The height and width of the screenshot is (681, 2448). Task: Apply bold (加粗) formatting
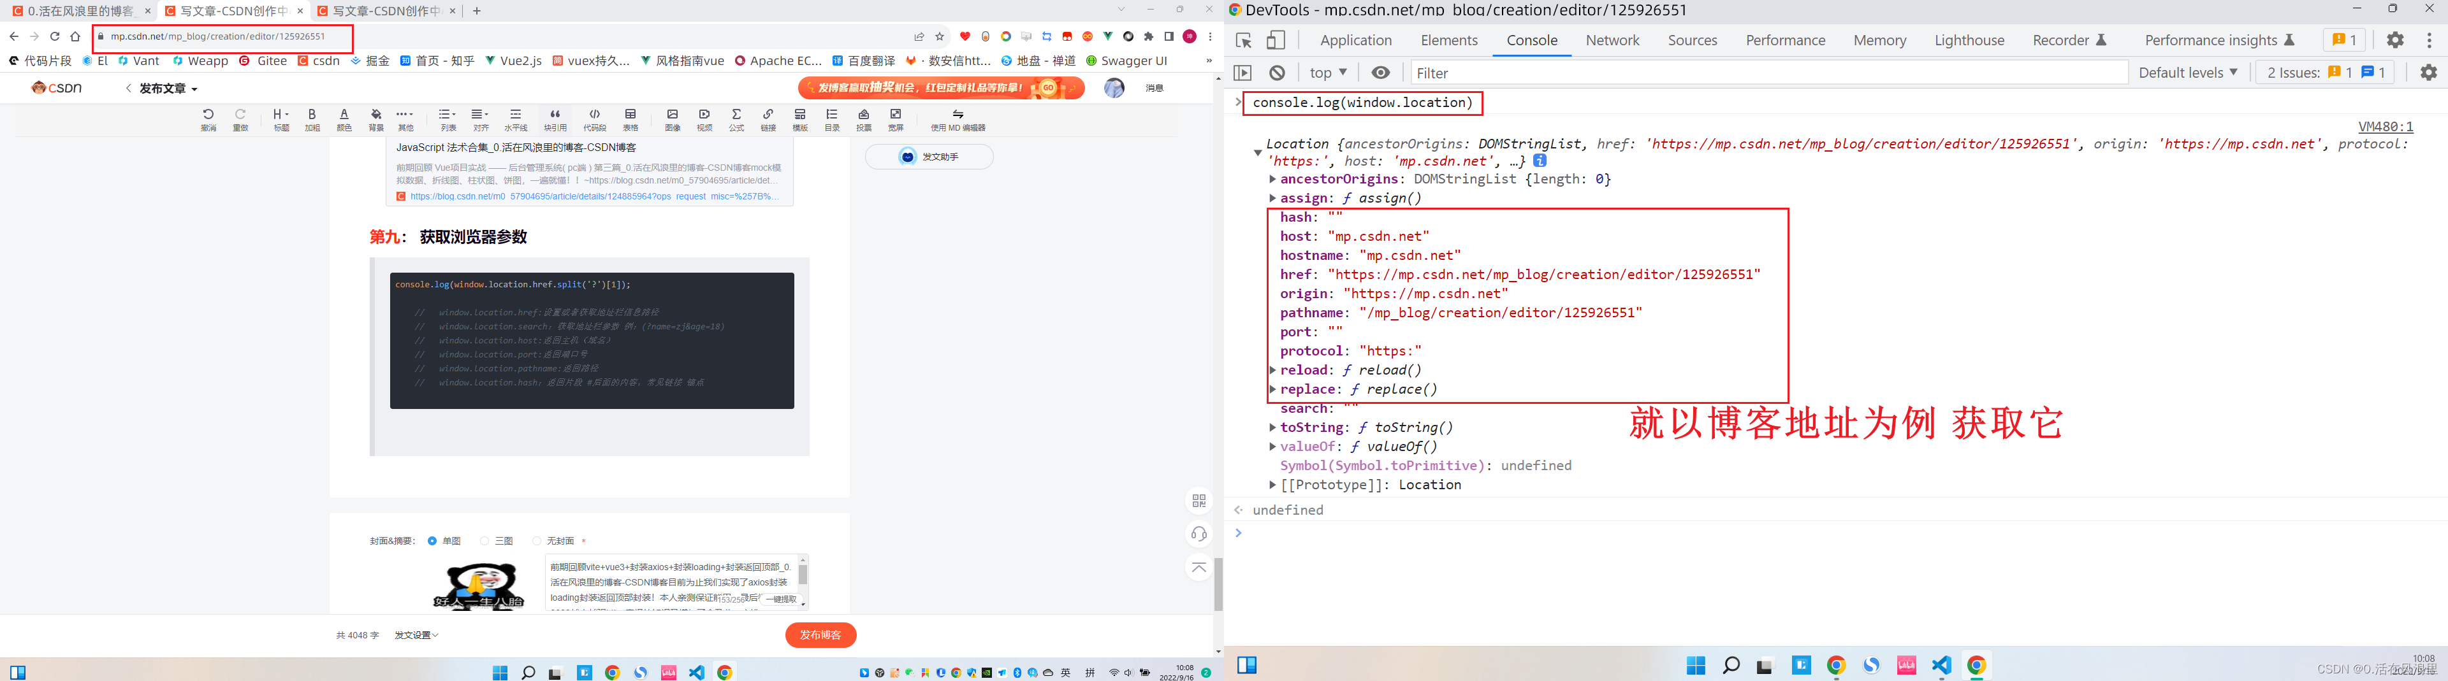coord(312,120)
